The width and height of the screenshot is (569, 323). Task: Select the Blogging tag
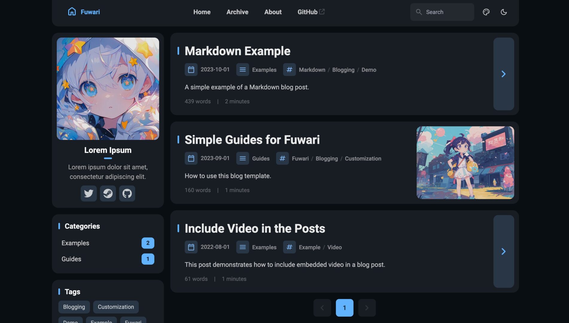click(x=74, y=307)
